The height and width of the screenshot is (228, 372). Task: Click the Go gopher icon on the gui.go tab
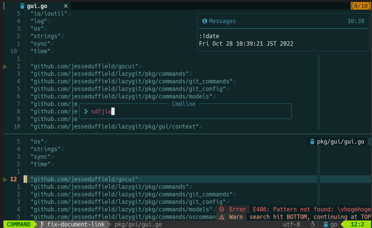click(22, 6)
